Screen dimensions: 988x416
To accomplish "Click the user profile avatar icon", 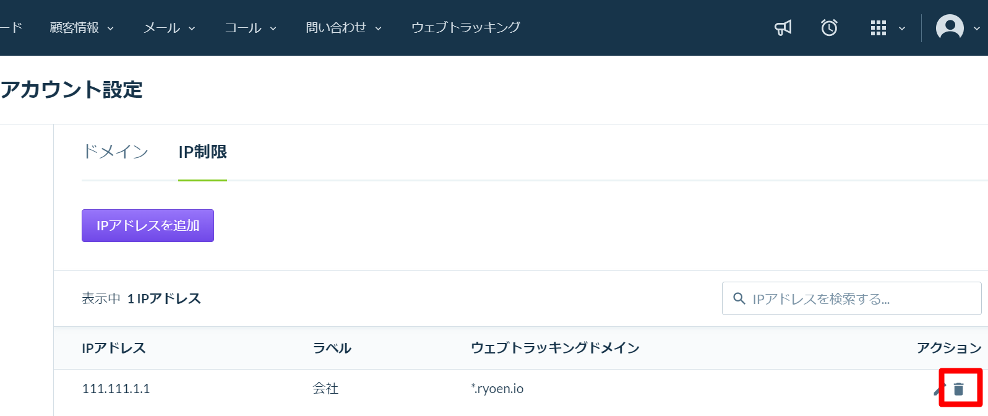I will tap(950, 28).
